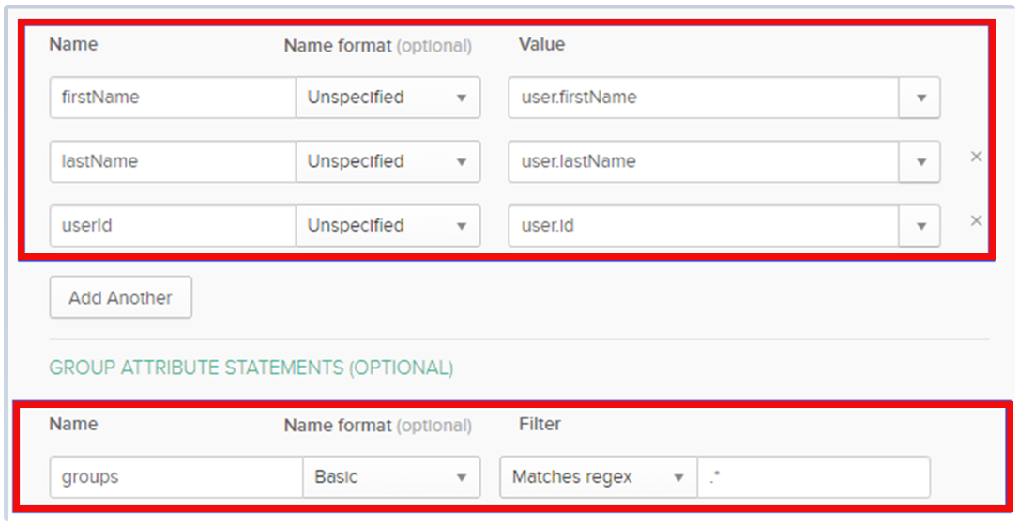This screenshot has width=1019, height=525.
Task: Click the Add Another button
Action: tap(120, 298)
